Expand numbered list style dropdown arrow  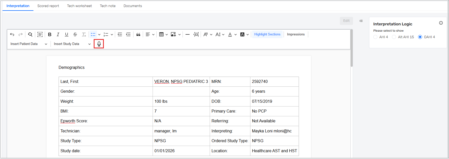point(112,35)
